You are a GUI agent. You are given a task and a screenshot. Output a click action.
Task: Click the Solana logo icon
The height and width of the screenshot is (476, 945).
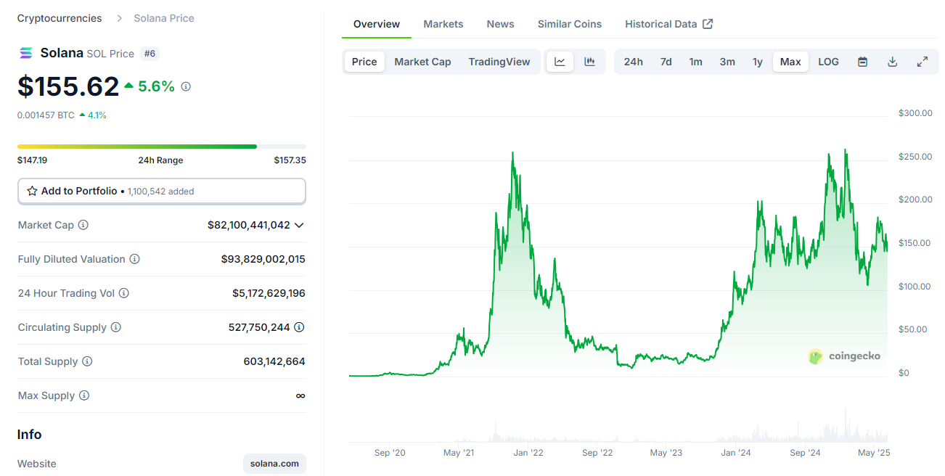point(26,53)
